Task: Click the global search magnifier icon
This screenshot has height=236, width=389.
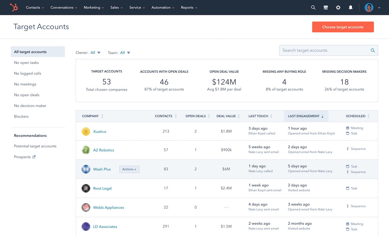Action: [x=313, y=7]
